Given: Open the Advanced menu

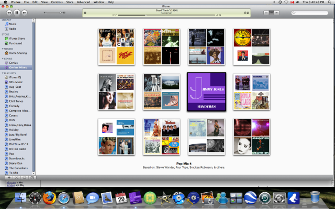Looking at the screenshot, I should [x=83, y=2].
